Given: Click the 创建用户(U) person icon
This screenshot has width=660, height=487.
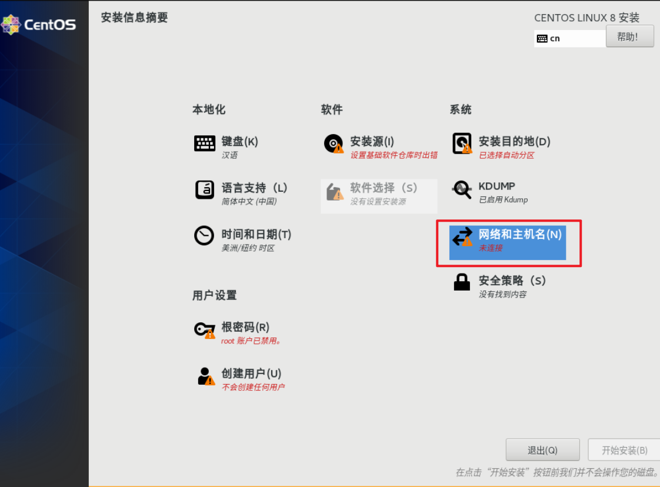Looking at the screenshot, I should (205, 376).
